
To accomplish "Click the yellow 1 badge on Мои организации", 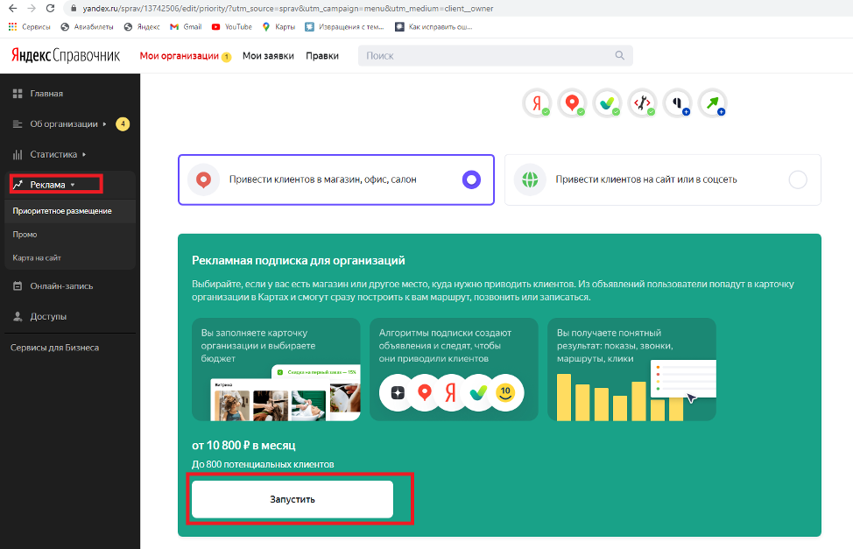I will coord(226,57).
